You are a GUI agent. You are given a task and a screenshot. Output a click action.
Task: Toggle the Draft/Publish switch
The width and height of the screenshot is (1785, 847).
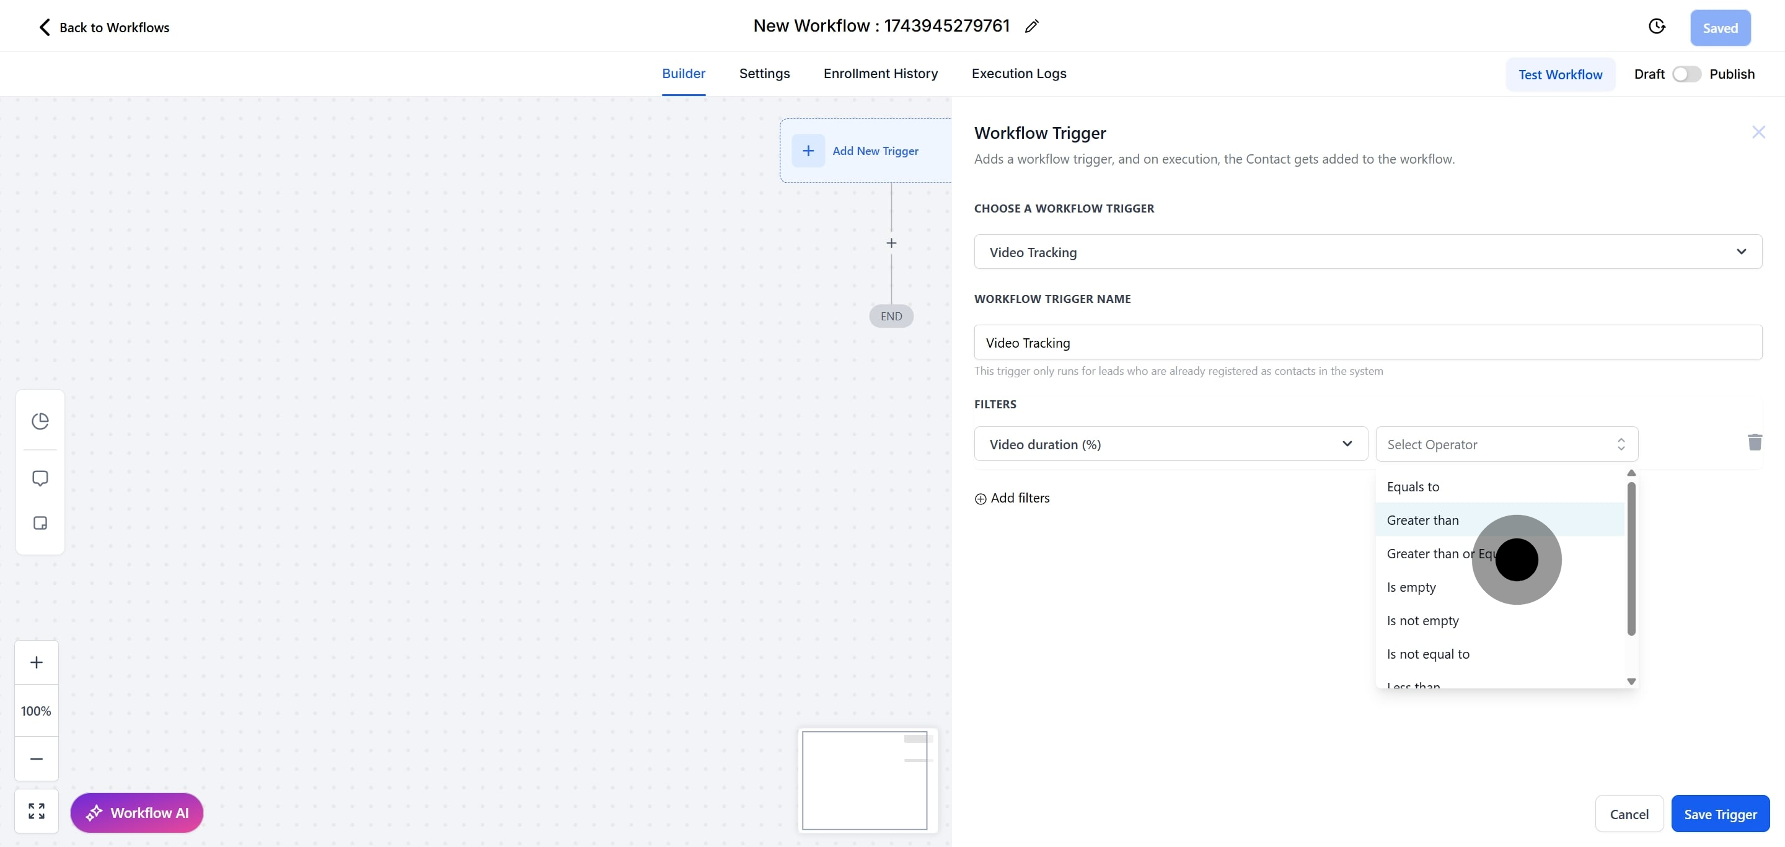[1686, 74]
